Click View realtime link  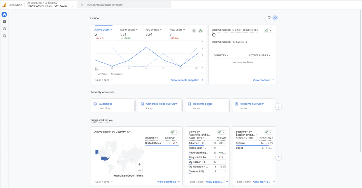(263, 80)
